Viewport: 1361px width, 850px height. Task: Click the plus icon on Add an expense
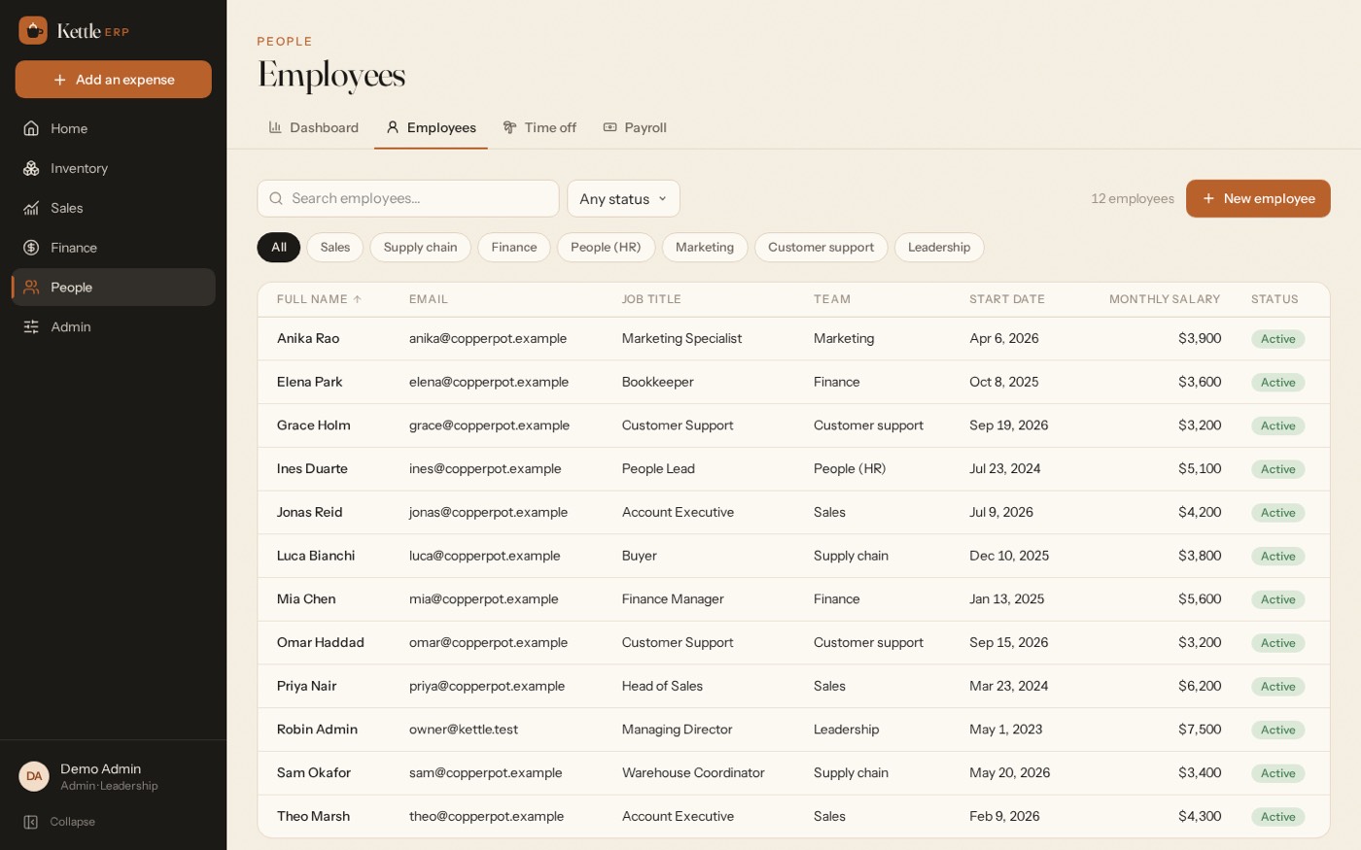(x=60, y=80)
